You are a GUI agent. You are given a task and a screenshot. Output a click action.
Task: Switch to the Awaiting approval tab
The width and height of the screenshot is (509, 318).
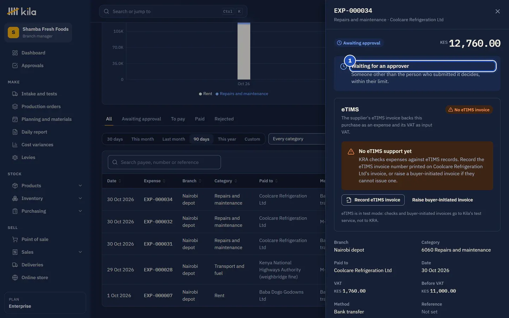tap(141, 119)
